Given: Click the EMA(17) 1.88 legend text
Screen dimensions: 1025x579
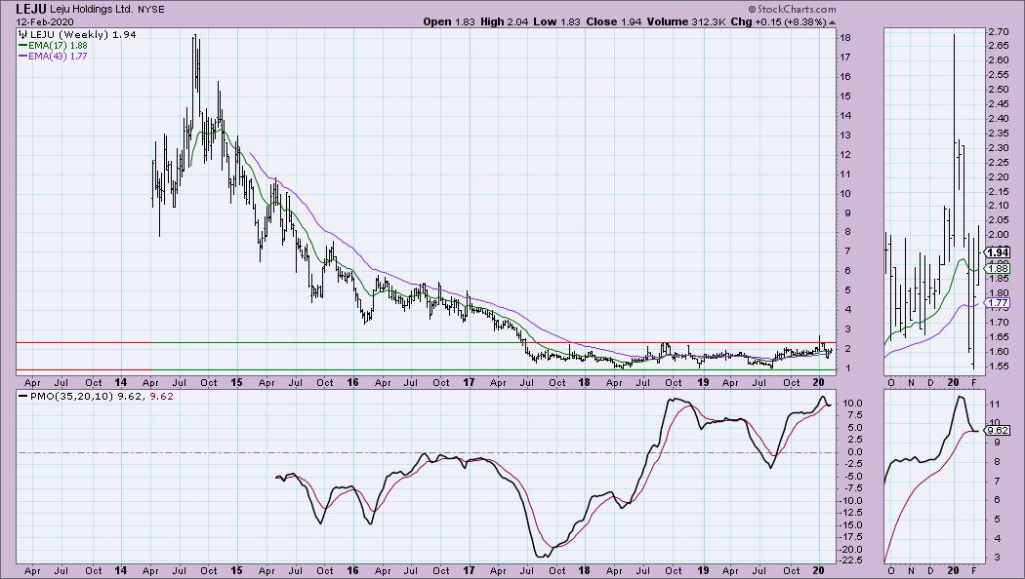Looking at the screenshot, I should pyautogui.click(x=58, y=46).
